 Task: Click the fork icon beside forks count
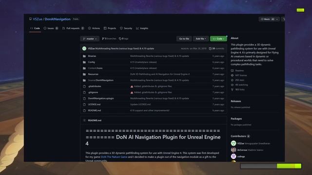232,89
